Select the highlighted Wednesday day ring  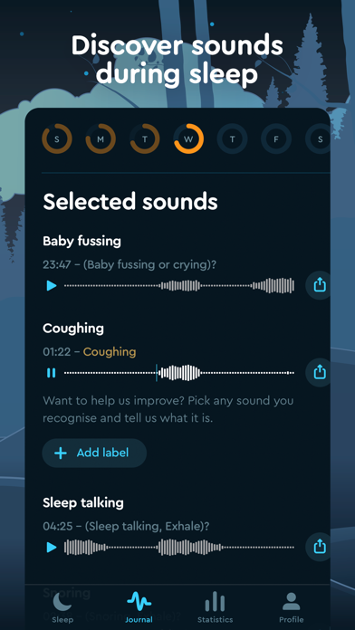tap(188, 139)
